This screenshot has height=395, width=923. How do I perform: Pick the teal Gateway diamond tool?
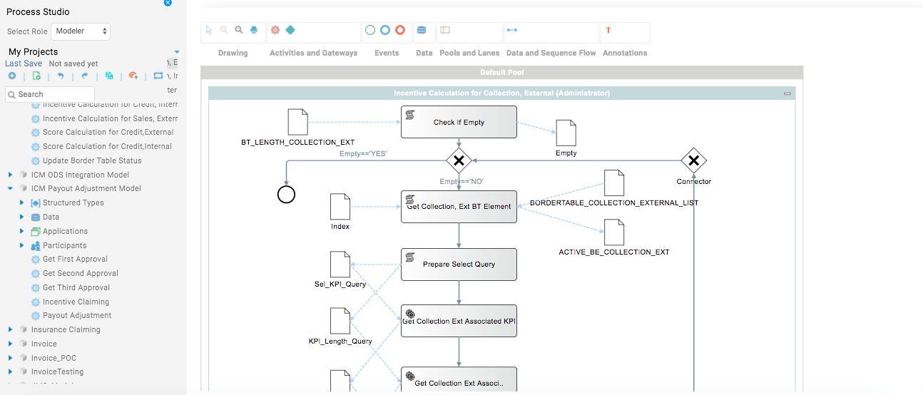[x=290, y=30]
